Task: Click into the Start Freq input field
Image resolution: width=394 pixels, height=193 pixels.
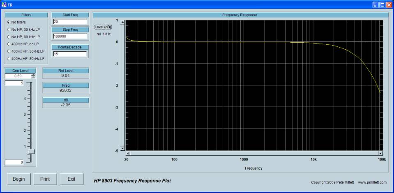Action: click(69, 22)
